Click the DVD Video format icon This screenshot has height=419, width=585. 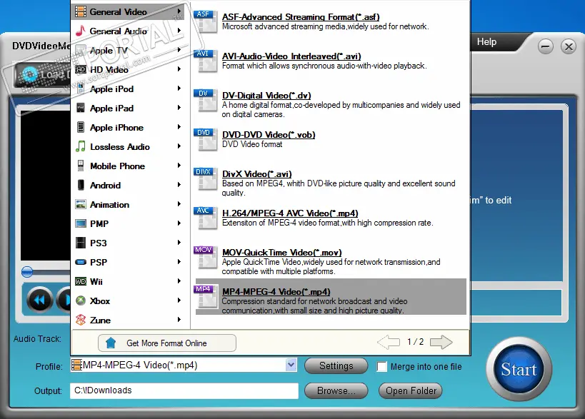tap(204, 140)
